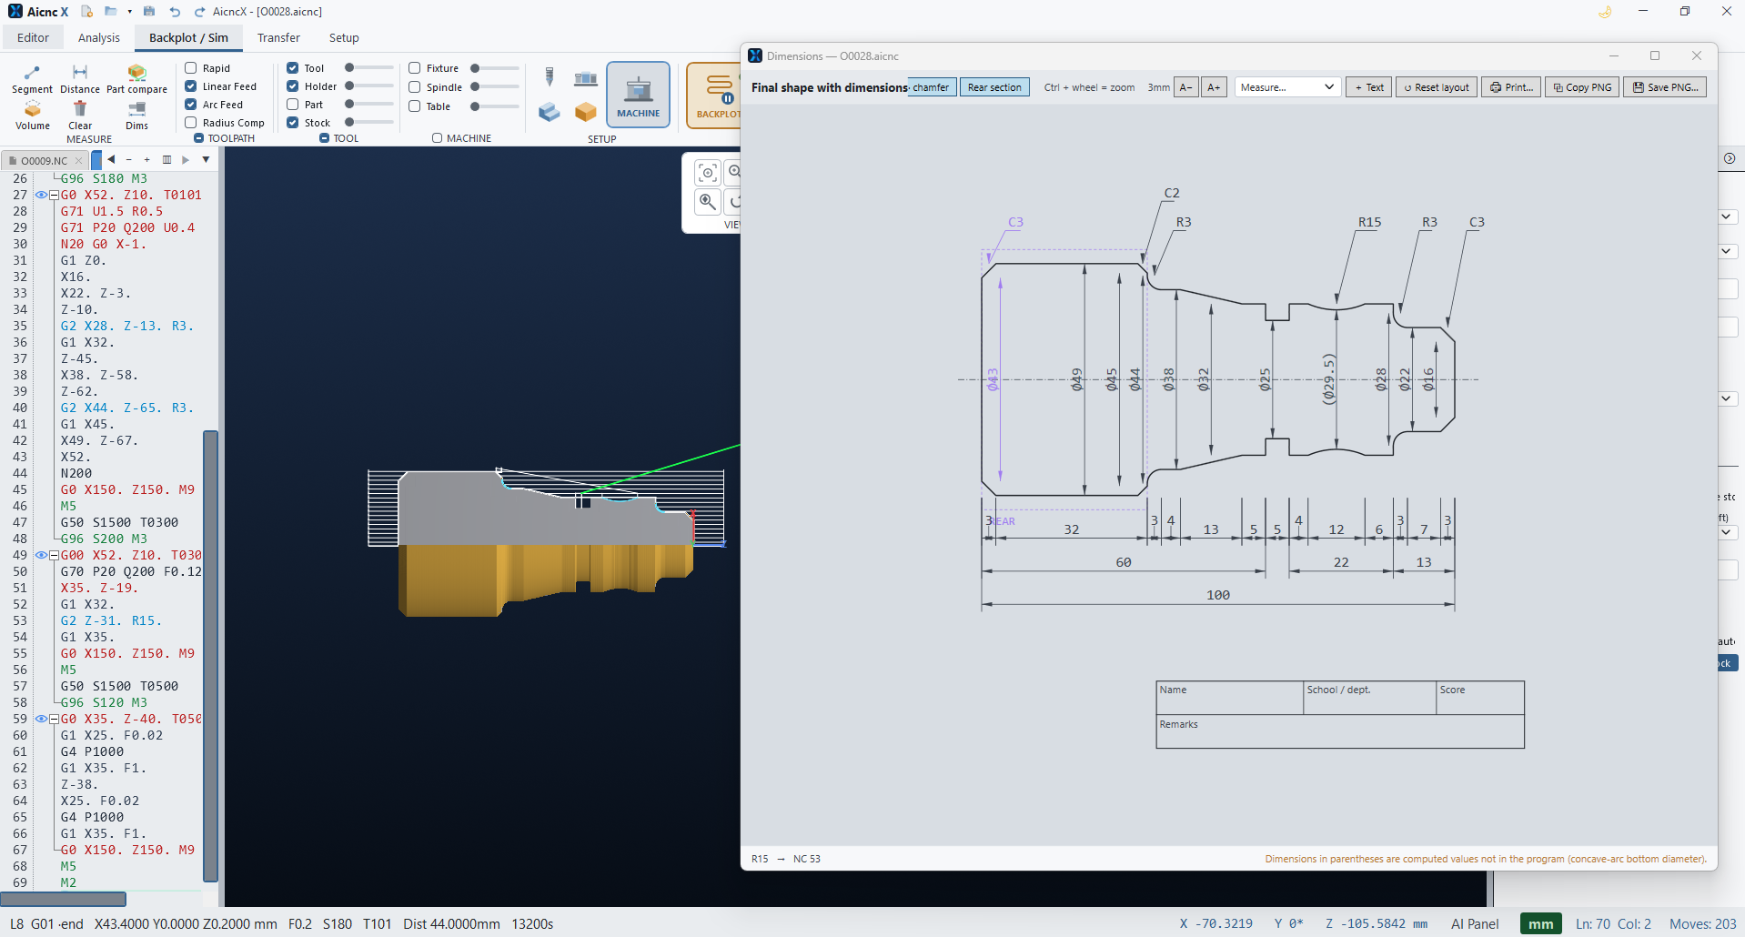1745x937 pixels.
Task: Click the new file icon
Action: click(x=86, y=12)
